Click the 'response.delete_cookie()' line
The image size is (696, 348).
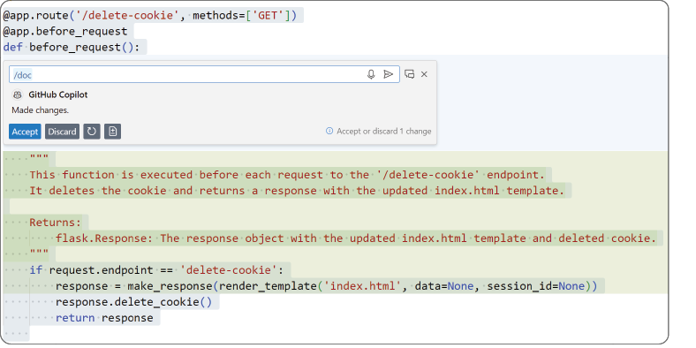pyautogui.click(x=133, y=302)
